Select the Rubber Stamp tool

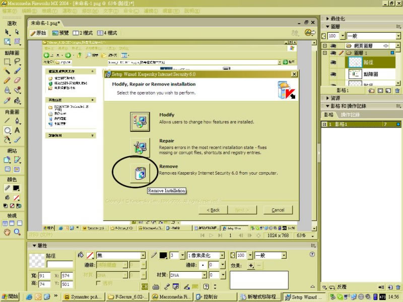17,91
